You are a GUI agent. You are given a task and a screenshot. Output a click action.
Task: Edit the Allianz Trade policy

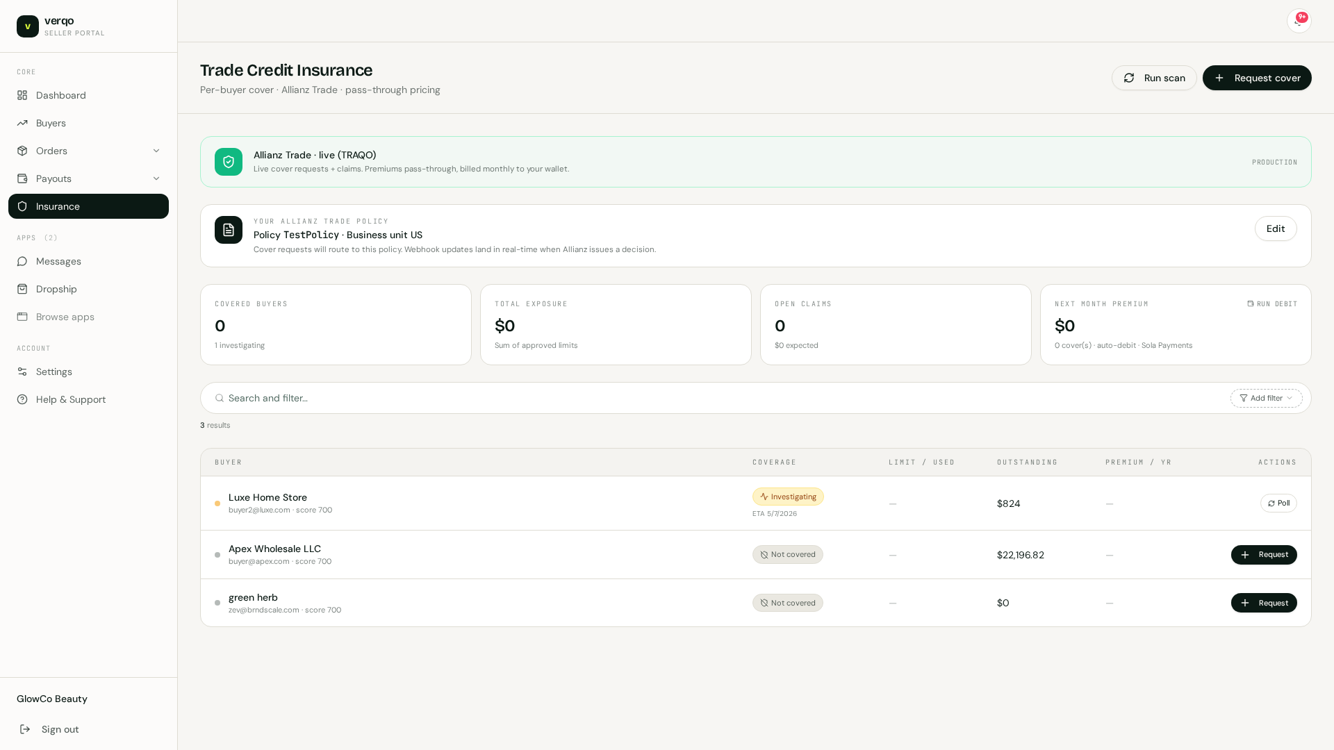point(1276,228)
